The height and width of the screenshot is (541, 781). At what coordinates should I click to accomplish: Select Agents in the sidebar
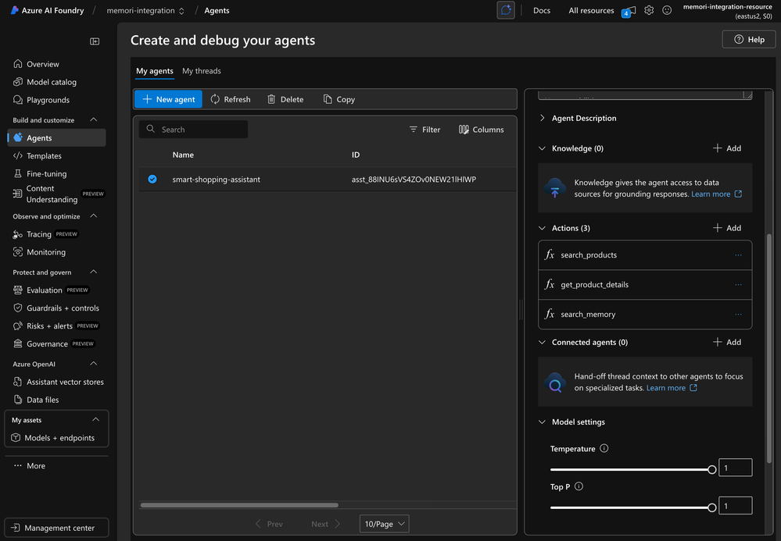point(56,137)
